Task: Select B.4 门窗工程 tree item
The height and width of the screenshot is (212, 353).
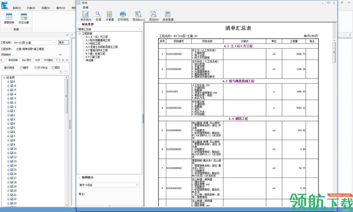Action: (92, 57)
